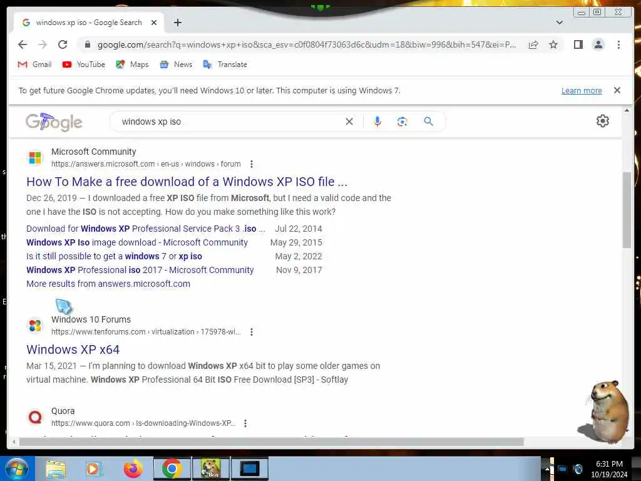641x481 pixels.
Task: Click the horizontal scrollbar thumb
Action: (x=272, y=442)
